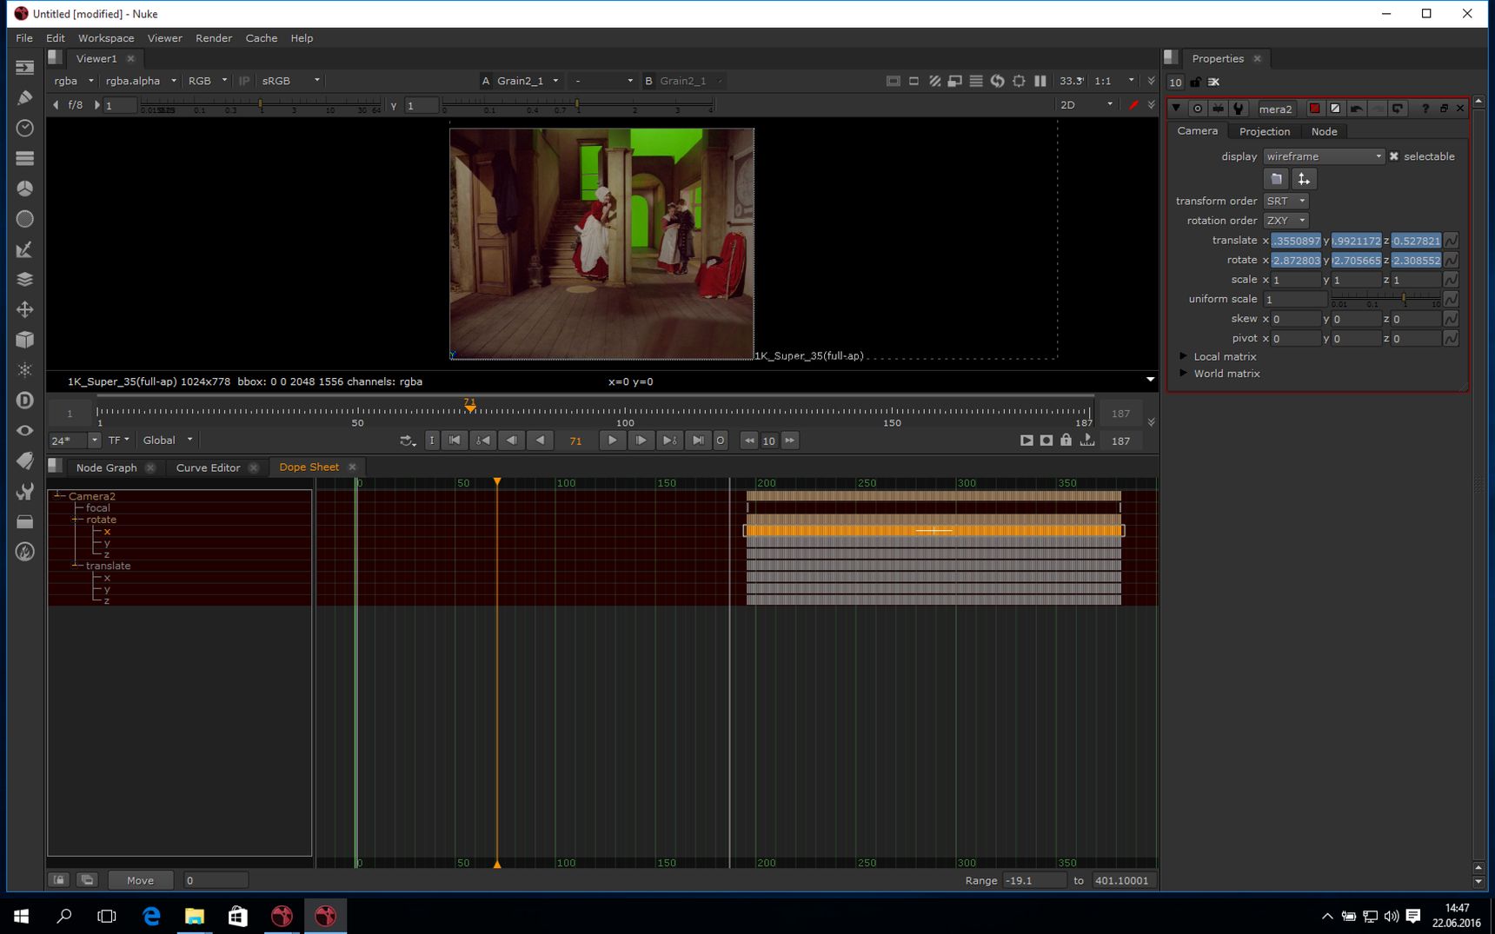Toggle the bounce playback O button
This screenshot has height=934, width=1495.
[x=721, y=441]
